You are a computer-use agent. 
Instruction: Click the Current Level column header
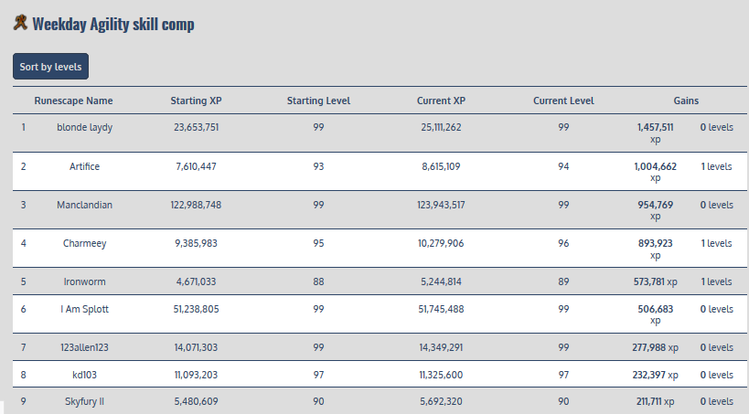tap(563, 101)
